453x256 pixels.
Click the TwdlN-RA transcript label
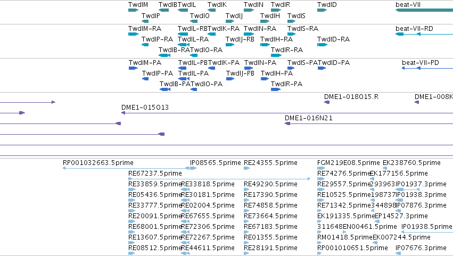click(260, 29)
